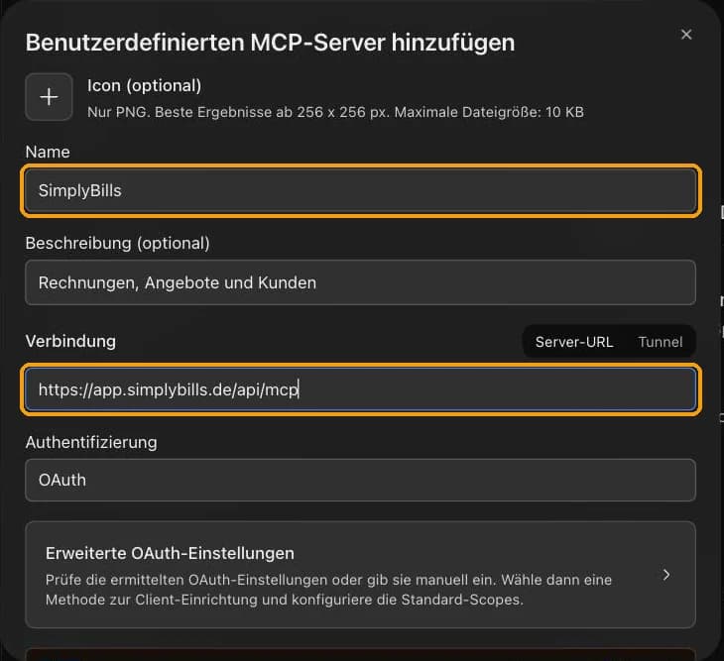Viewport: 724px width, 661px height.
Task: Open the Authentifizierung OAuth dropdown
Action: [x=361, y=480]
